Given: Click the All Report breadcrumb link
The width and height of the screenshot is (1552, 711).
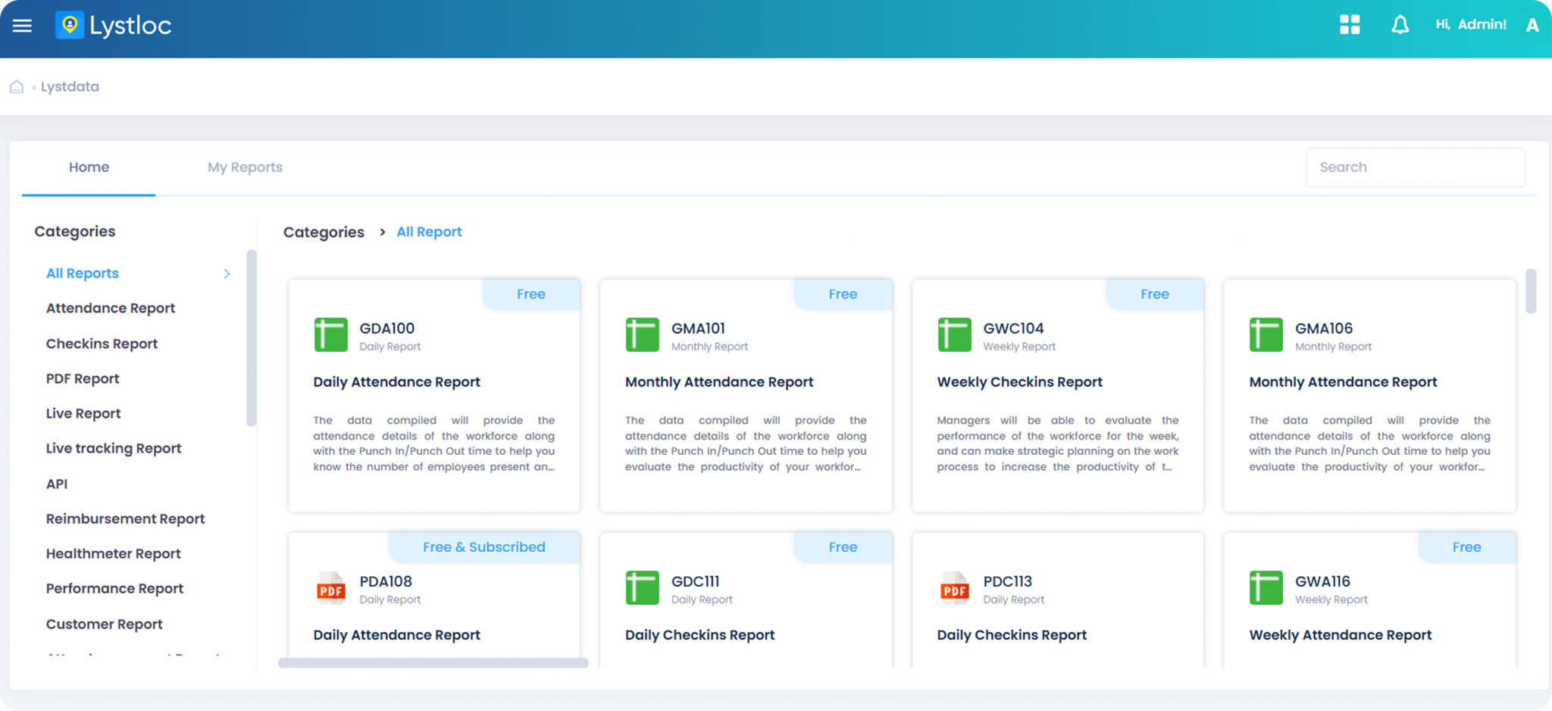Looking at the screenshot, I should 429,232.
